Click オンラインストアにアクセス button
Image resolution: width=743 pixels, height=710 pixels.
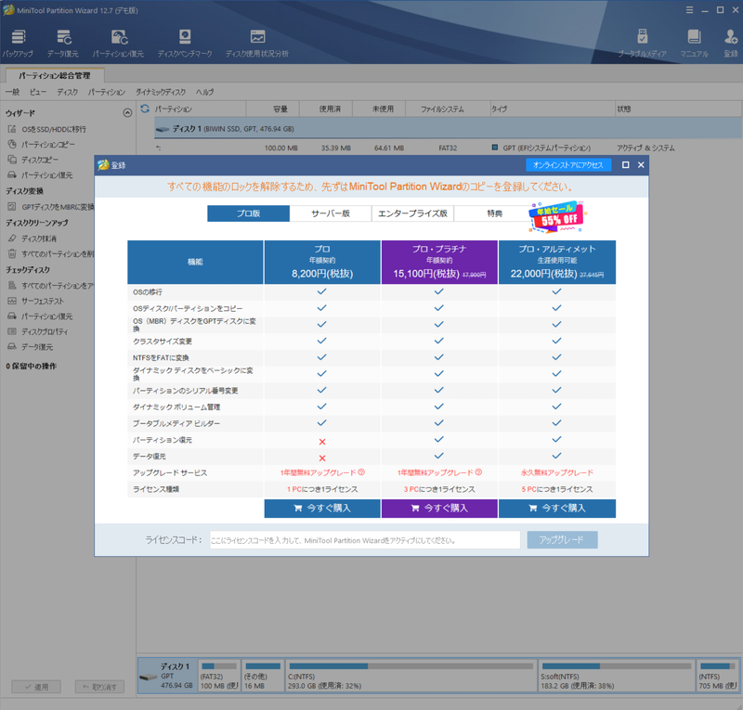[x=568, y=165]
